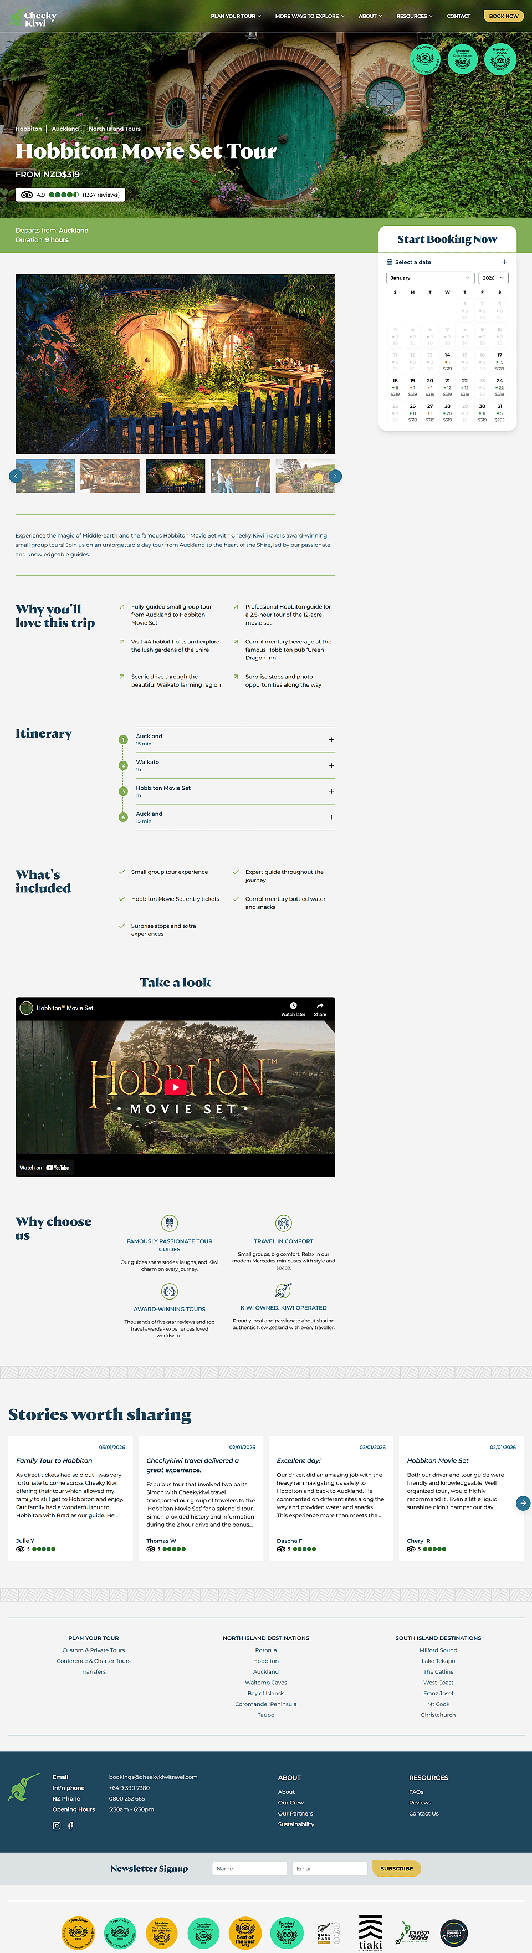Click the Watch later video icon

pyautogui.click(x=293, y=1009)
